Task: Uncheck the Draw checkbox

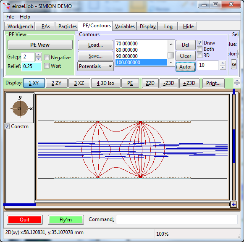Action: pyautogui.click(x=199, y=42)
